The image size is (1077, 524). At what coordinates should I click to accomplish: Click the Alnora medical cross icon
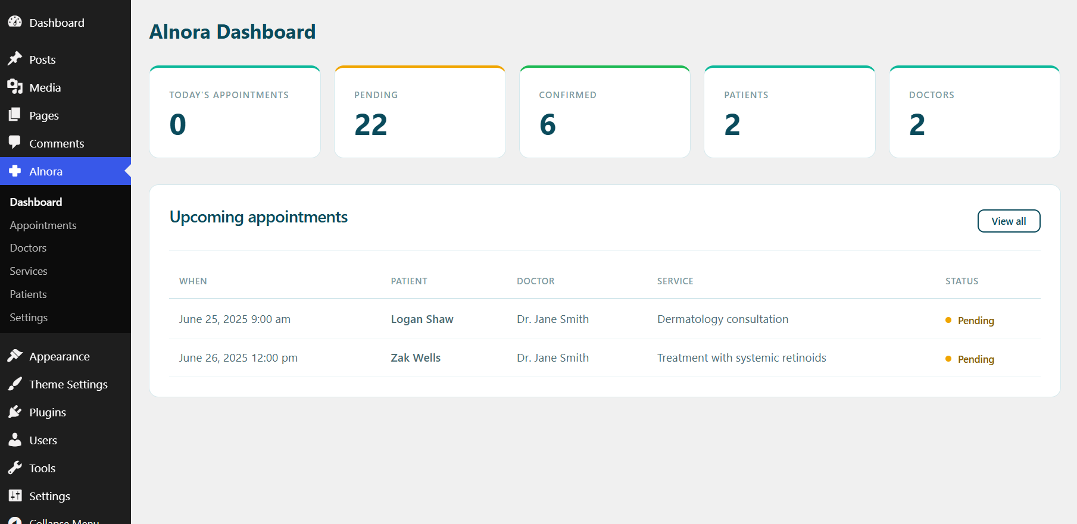15,171
